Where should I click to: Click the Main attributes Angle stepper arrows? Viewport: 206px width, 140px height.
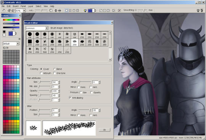(99, 82)
